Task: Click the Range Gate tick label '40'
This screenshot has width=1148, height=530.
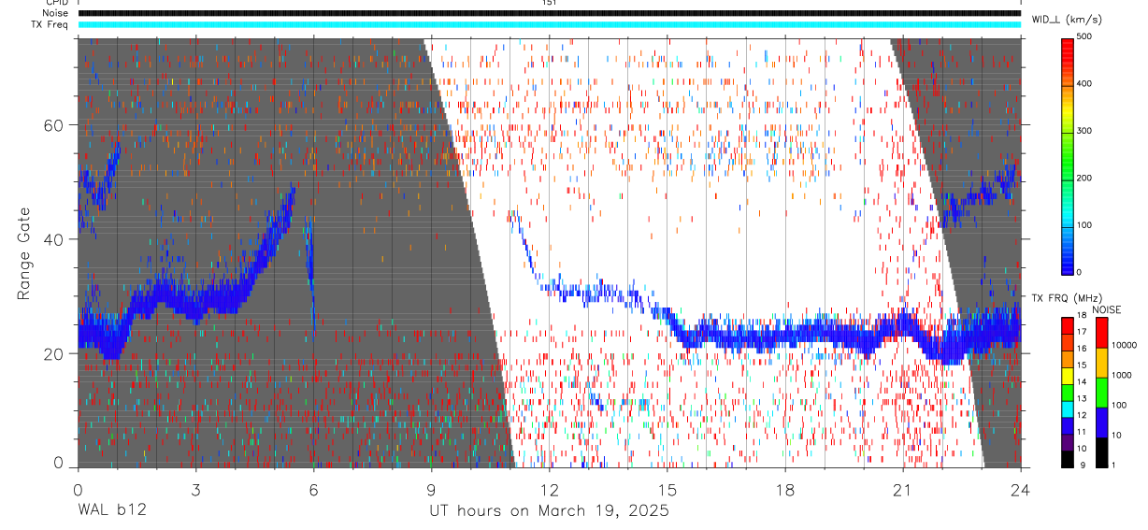Action: [54, 239]
